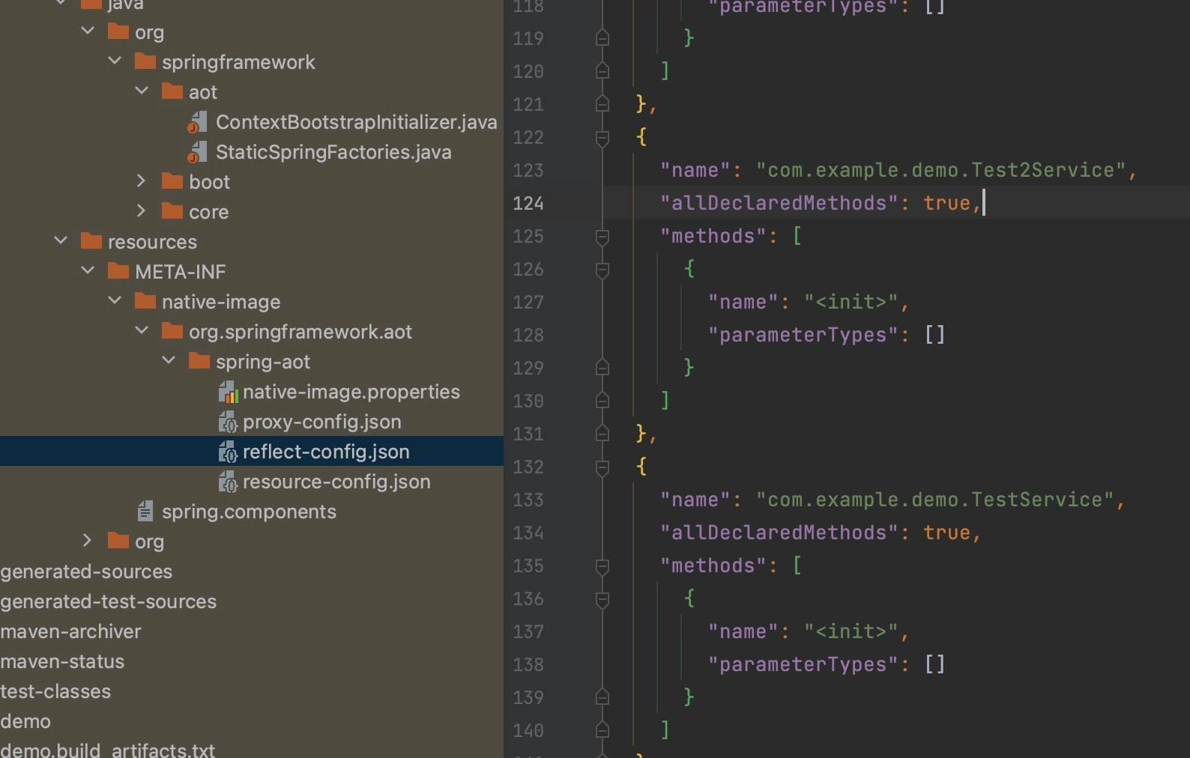
Task: Click the resources folder icon
Action: (x=91, y=241)
